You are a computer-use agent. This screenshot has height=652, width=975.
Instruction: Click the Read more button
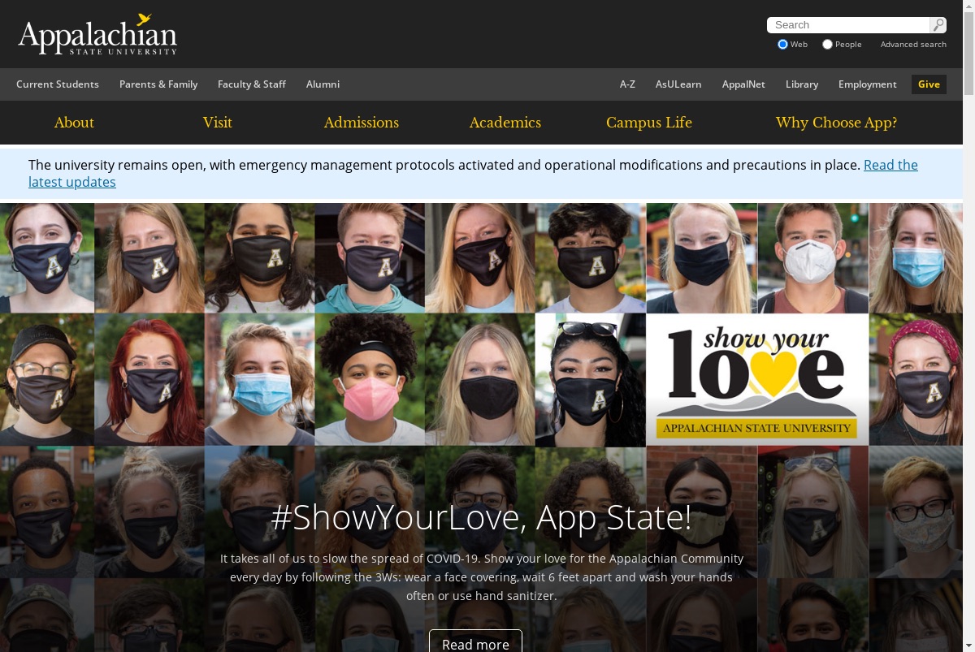[475, 644]
